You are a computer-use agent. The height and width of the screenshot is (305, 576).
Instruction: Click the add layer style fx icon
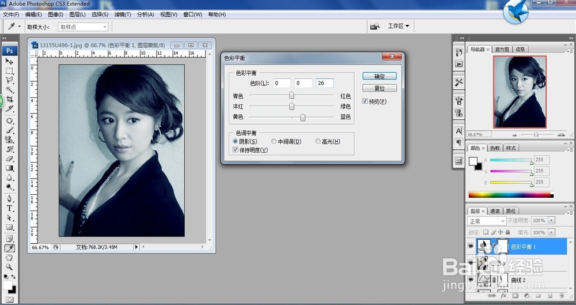pos(503,295)
